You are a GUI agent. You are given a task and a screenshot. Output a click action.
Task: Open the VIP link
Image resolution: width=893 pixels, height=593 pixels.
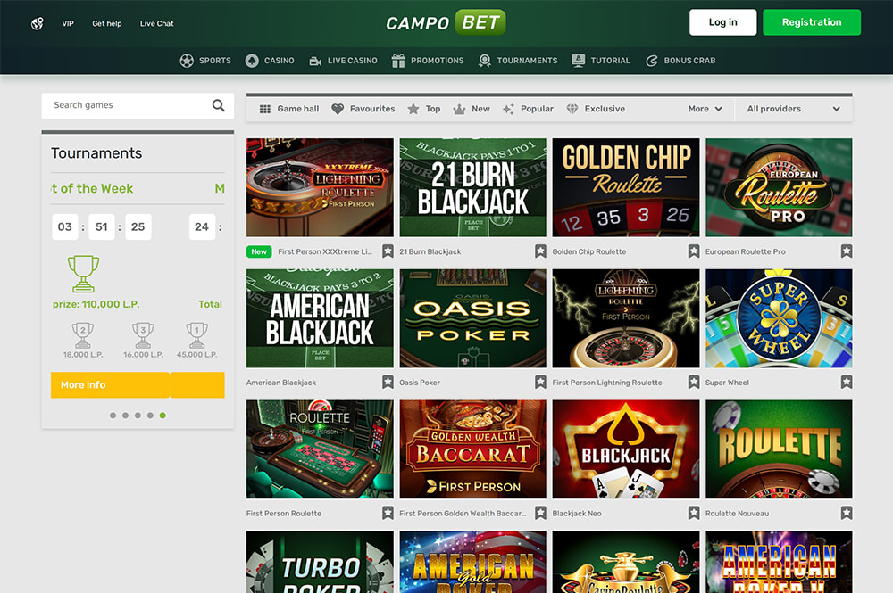click(68, 23)
